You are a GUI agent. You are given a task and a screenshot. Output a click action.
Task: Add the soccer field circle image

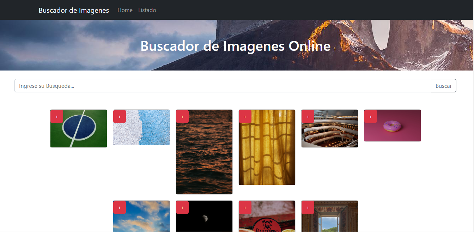57,117
